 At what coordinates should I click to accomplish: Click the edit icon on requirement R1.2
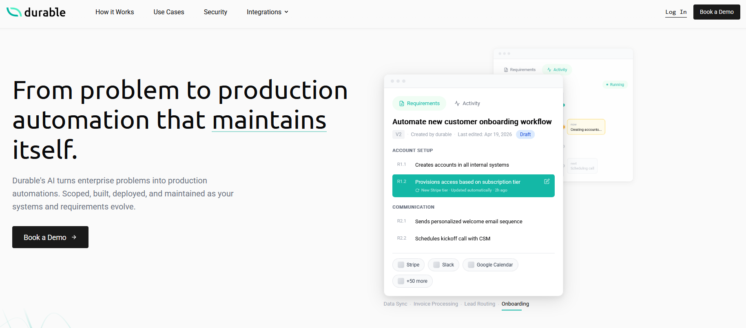point(547,181)
